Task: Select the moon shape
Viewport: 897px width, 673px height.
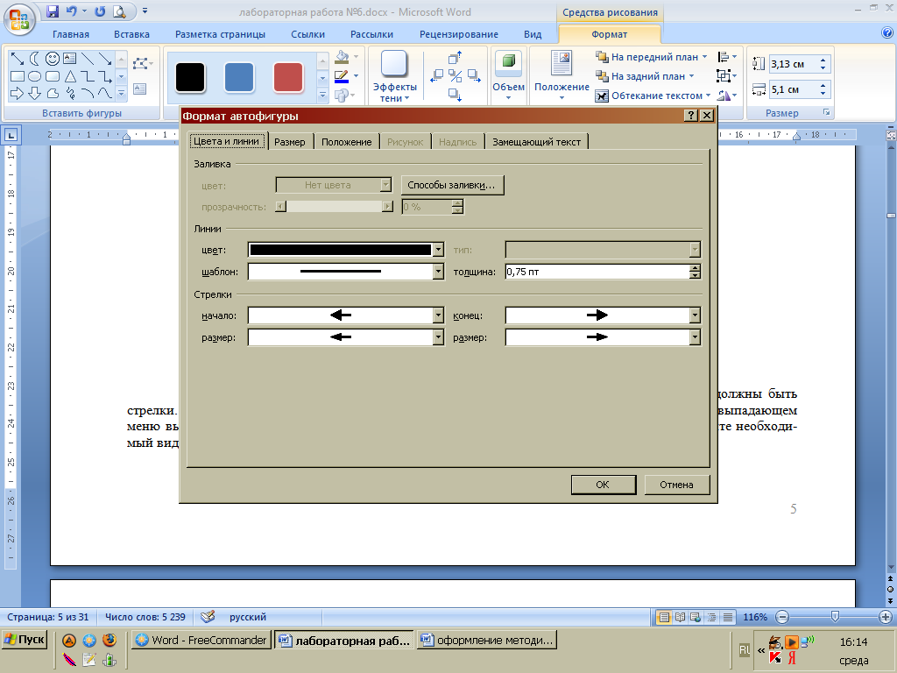Action: 35,59
